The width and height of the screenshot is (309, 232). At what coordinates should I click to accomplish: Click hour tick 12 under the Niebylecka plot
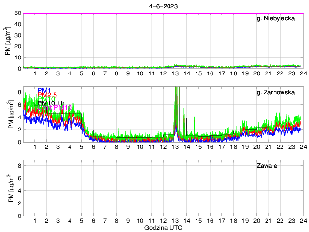pyautogui.click(x=163, y=73)
